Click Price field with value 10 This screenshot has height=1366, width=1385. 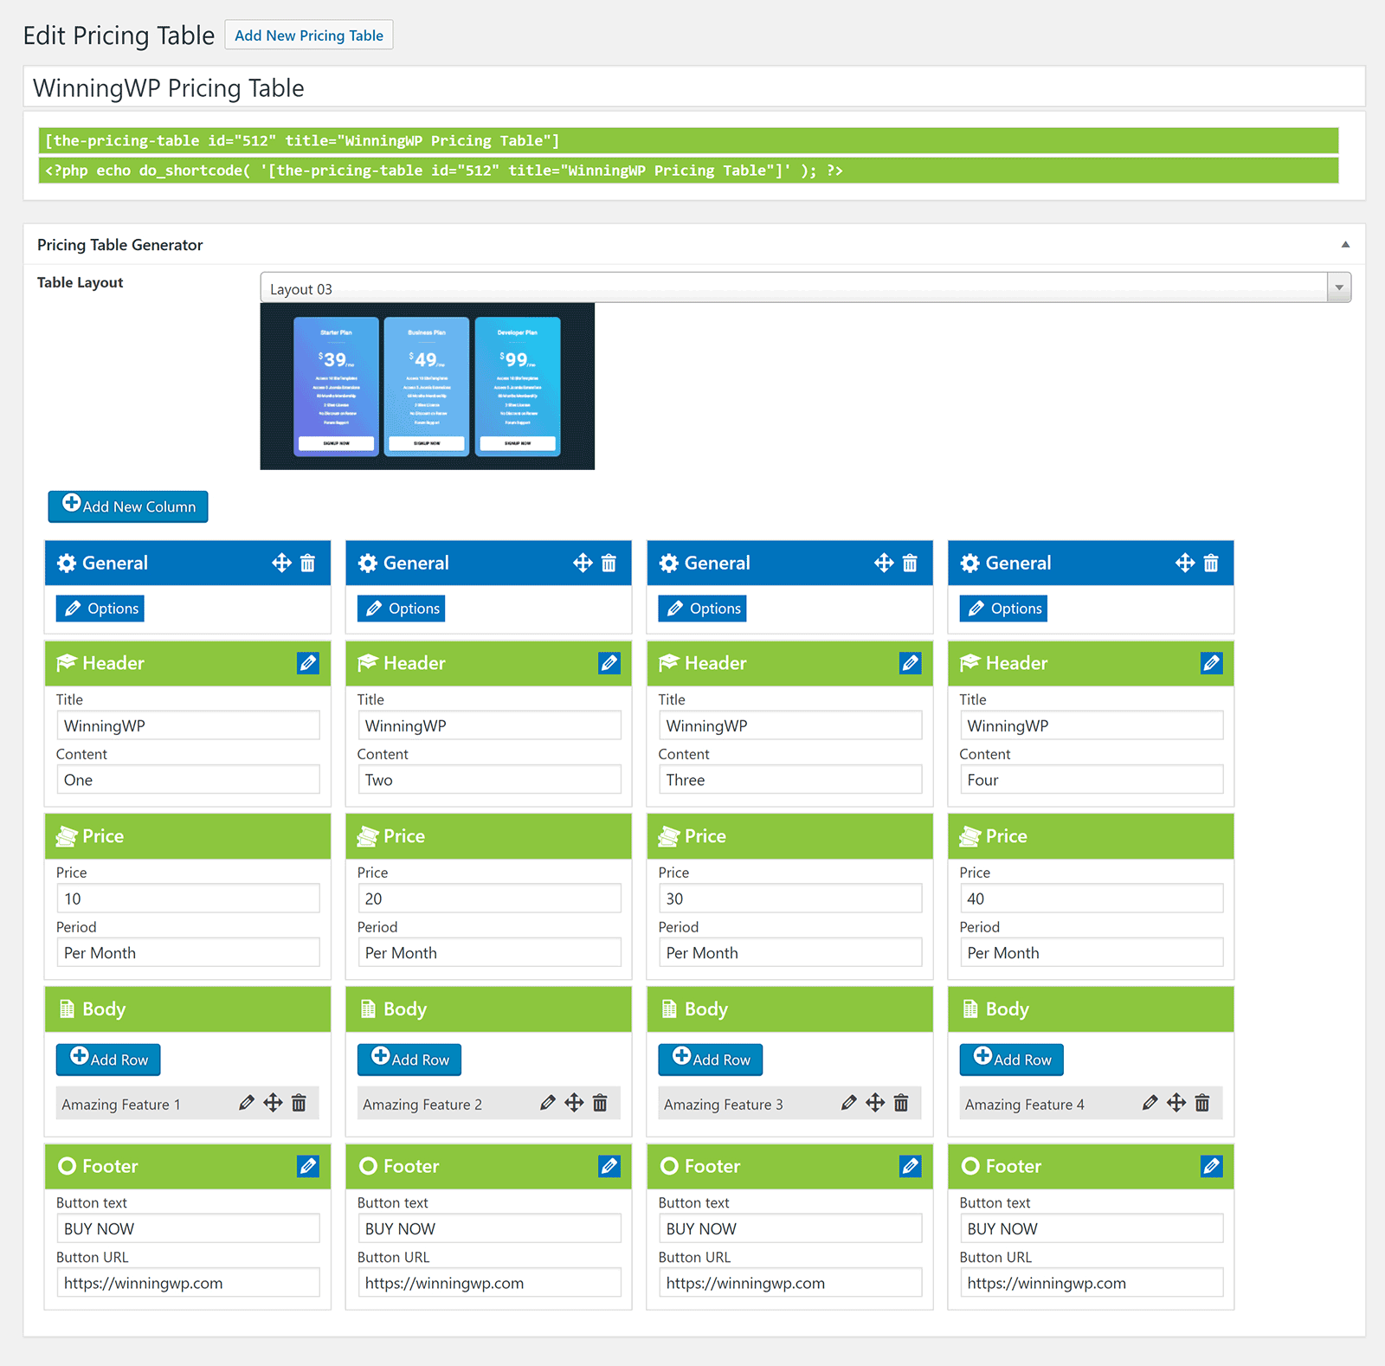pos(188,899)
